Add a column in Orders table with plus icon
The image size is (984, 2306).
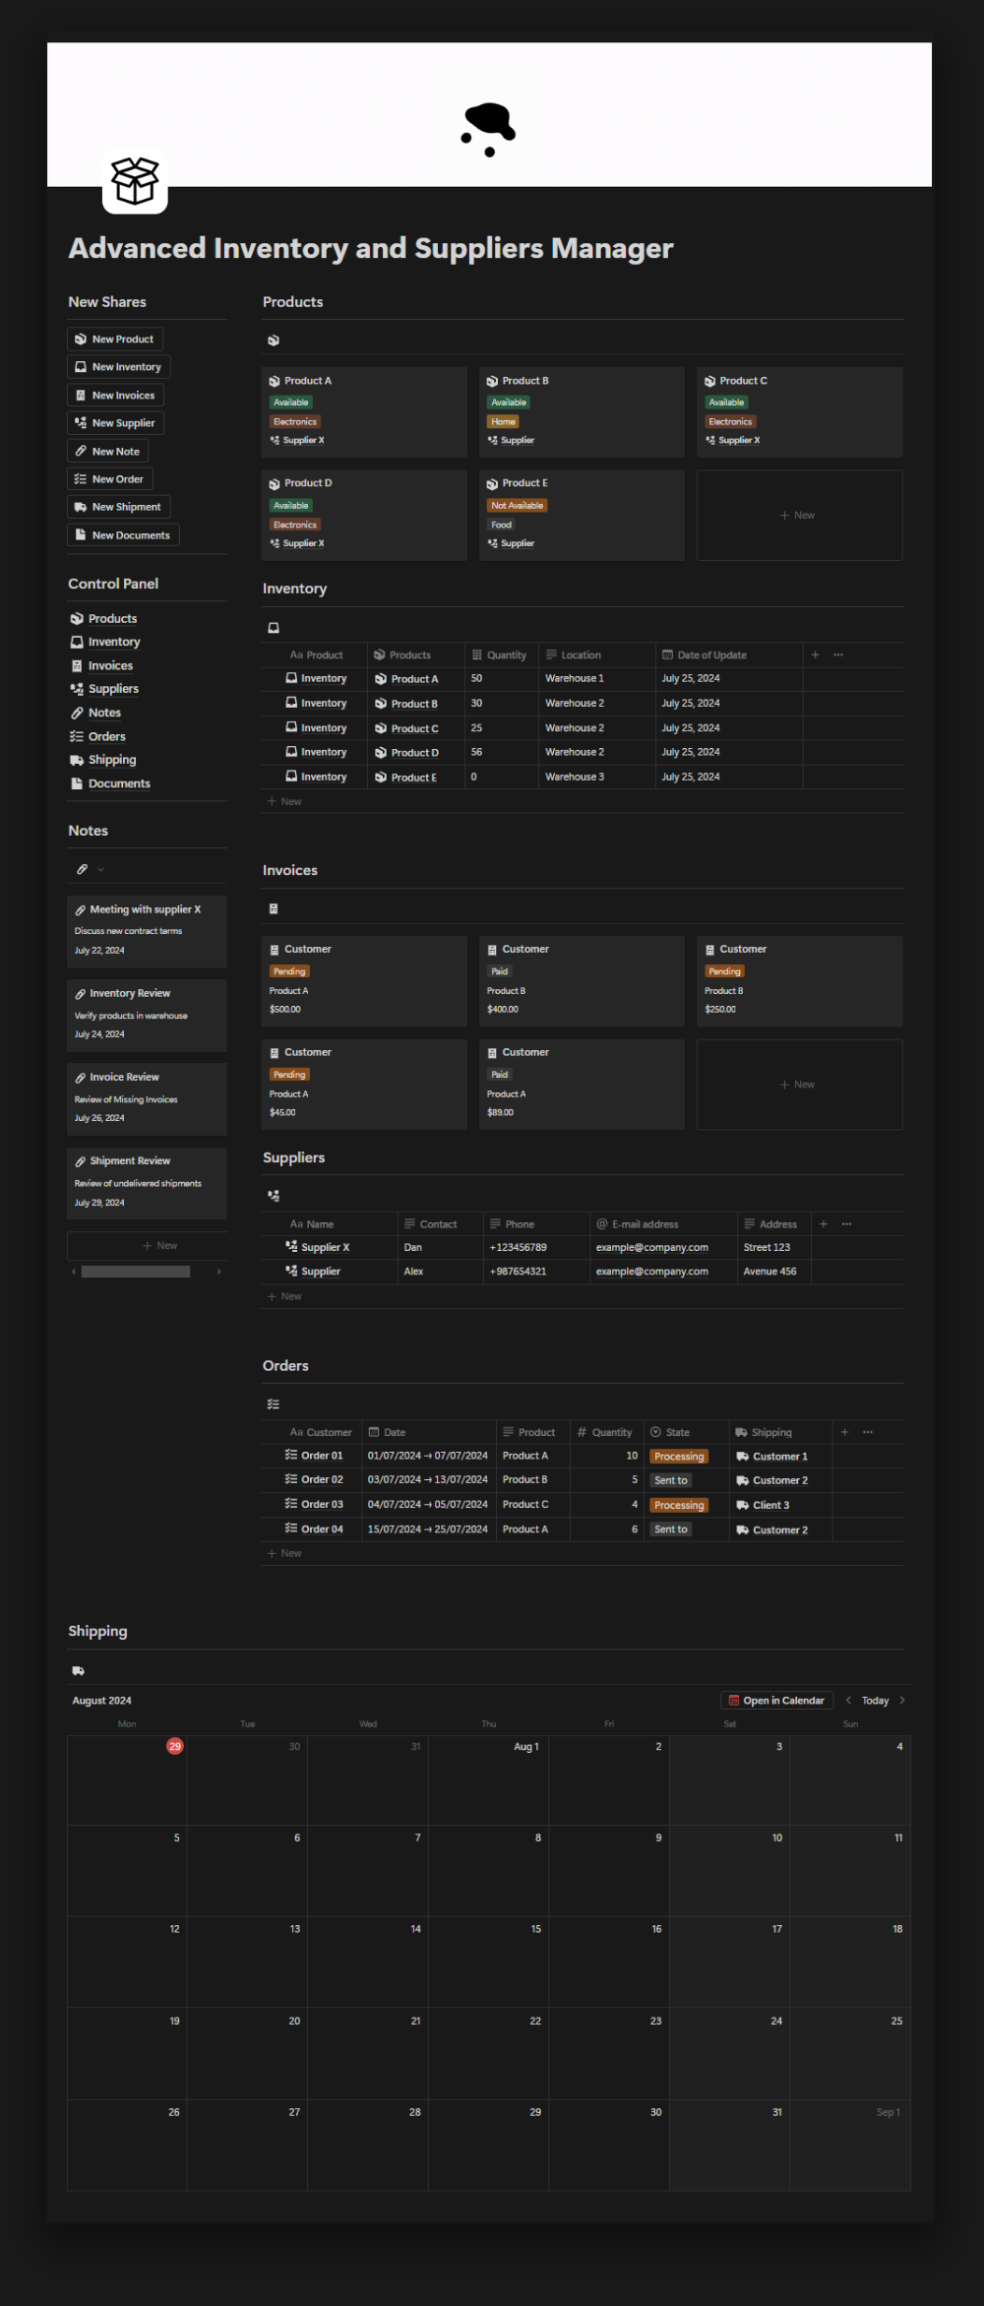[x=844, y=1432]
